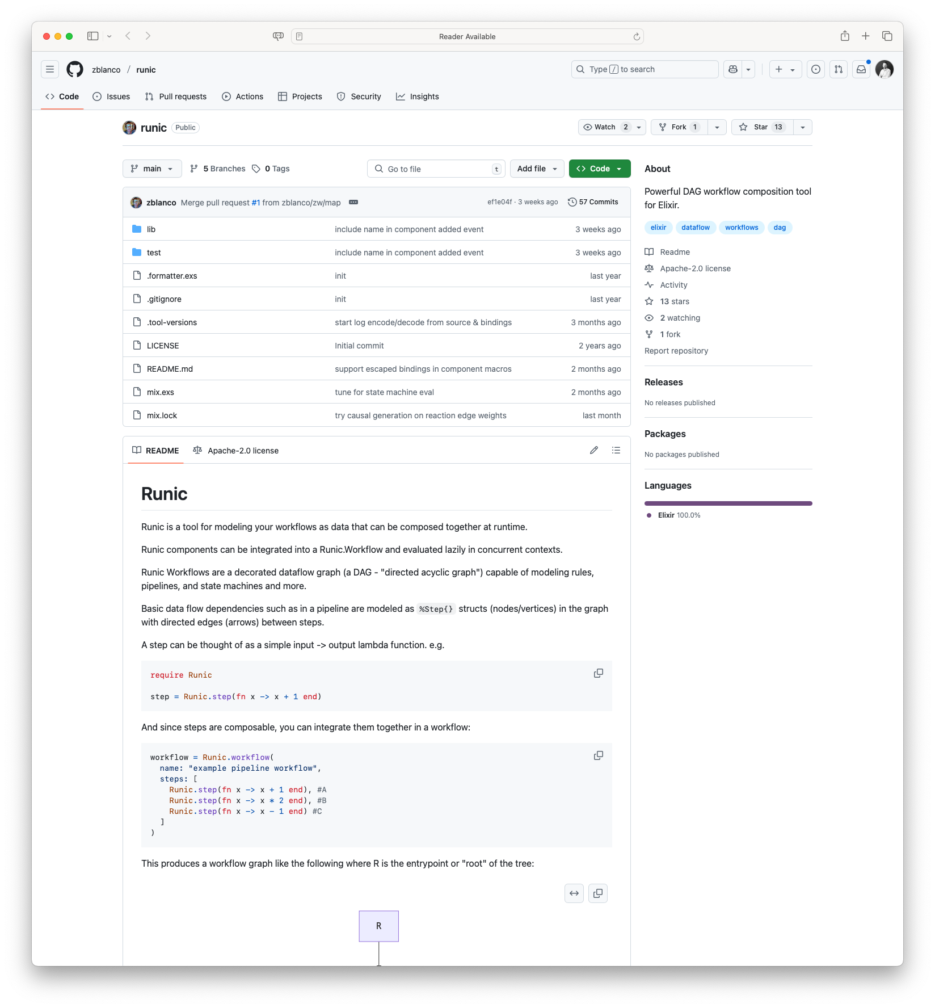Toggle word wrap on the graph code block
This screenshot has height=1008, width=935.
pos(574,893)
